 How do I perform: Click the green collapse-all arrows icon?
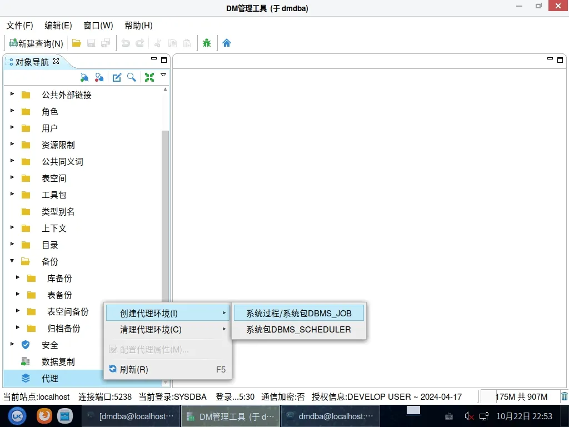point(149,77)
